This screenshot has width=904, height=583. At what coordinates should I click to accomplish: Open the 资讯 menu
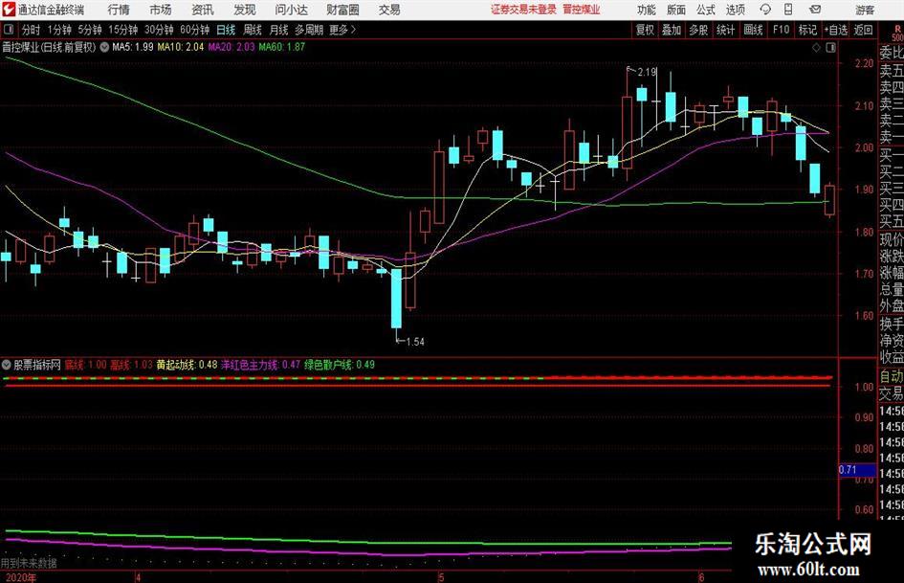tap(203, 10)
